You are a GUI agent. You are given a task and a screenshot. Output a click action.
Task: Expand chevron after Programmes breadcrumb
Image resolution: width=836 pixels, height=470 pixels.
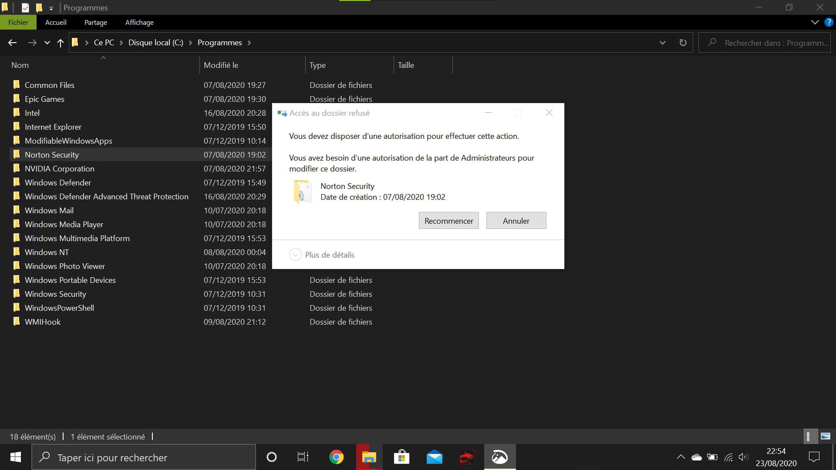click(249, 43)
